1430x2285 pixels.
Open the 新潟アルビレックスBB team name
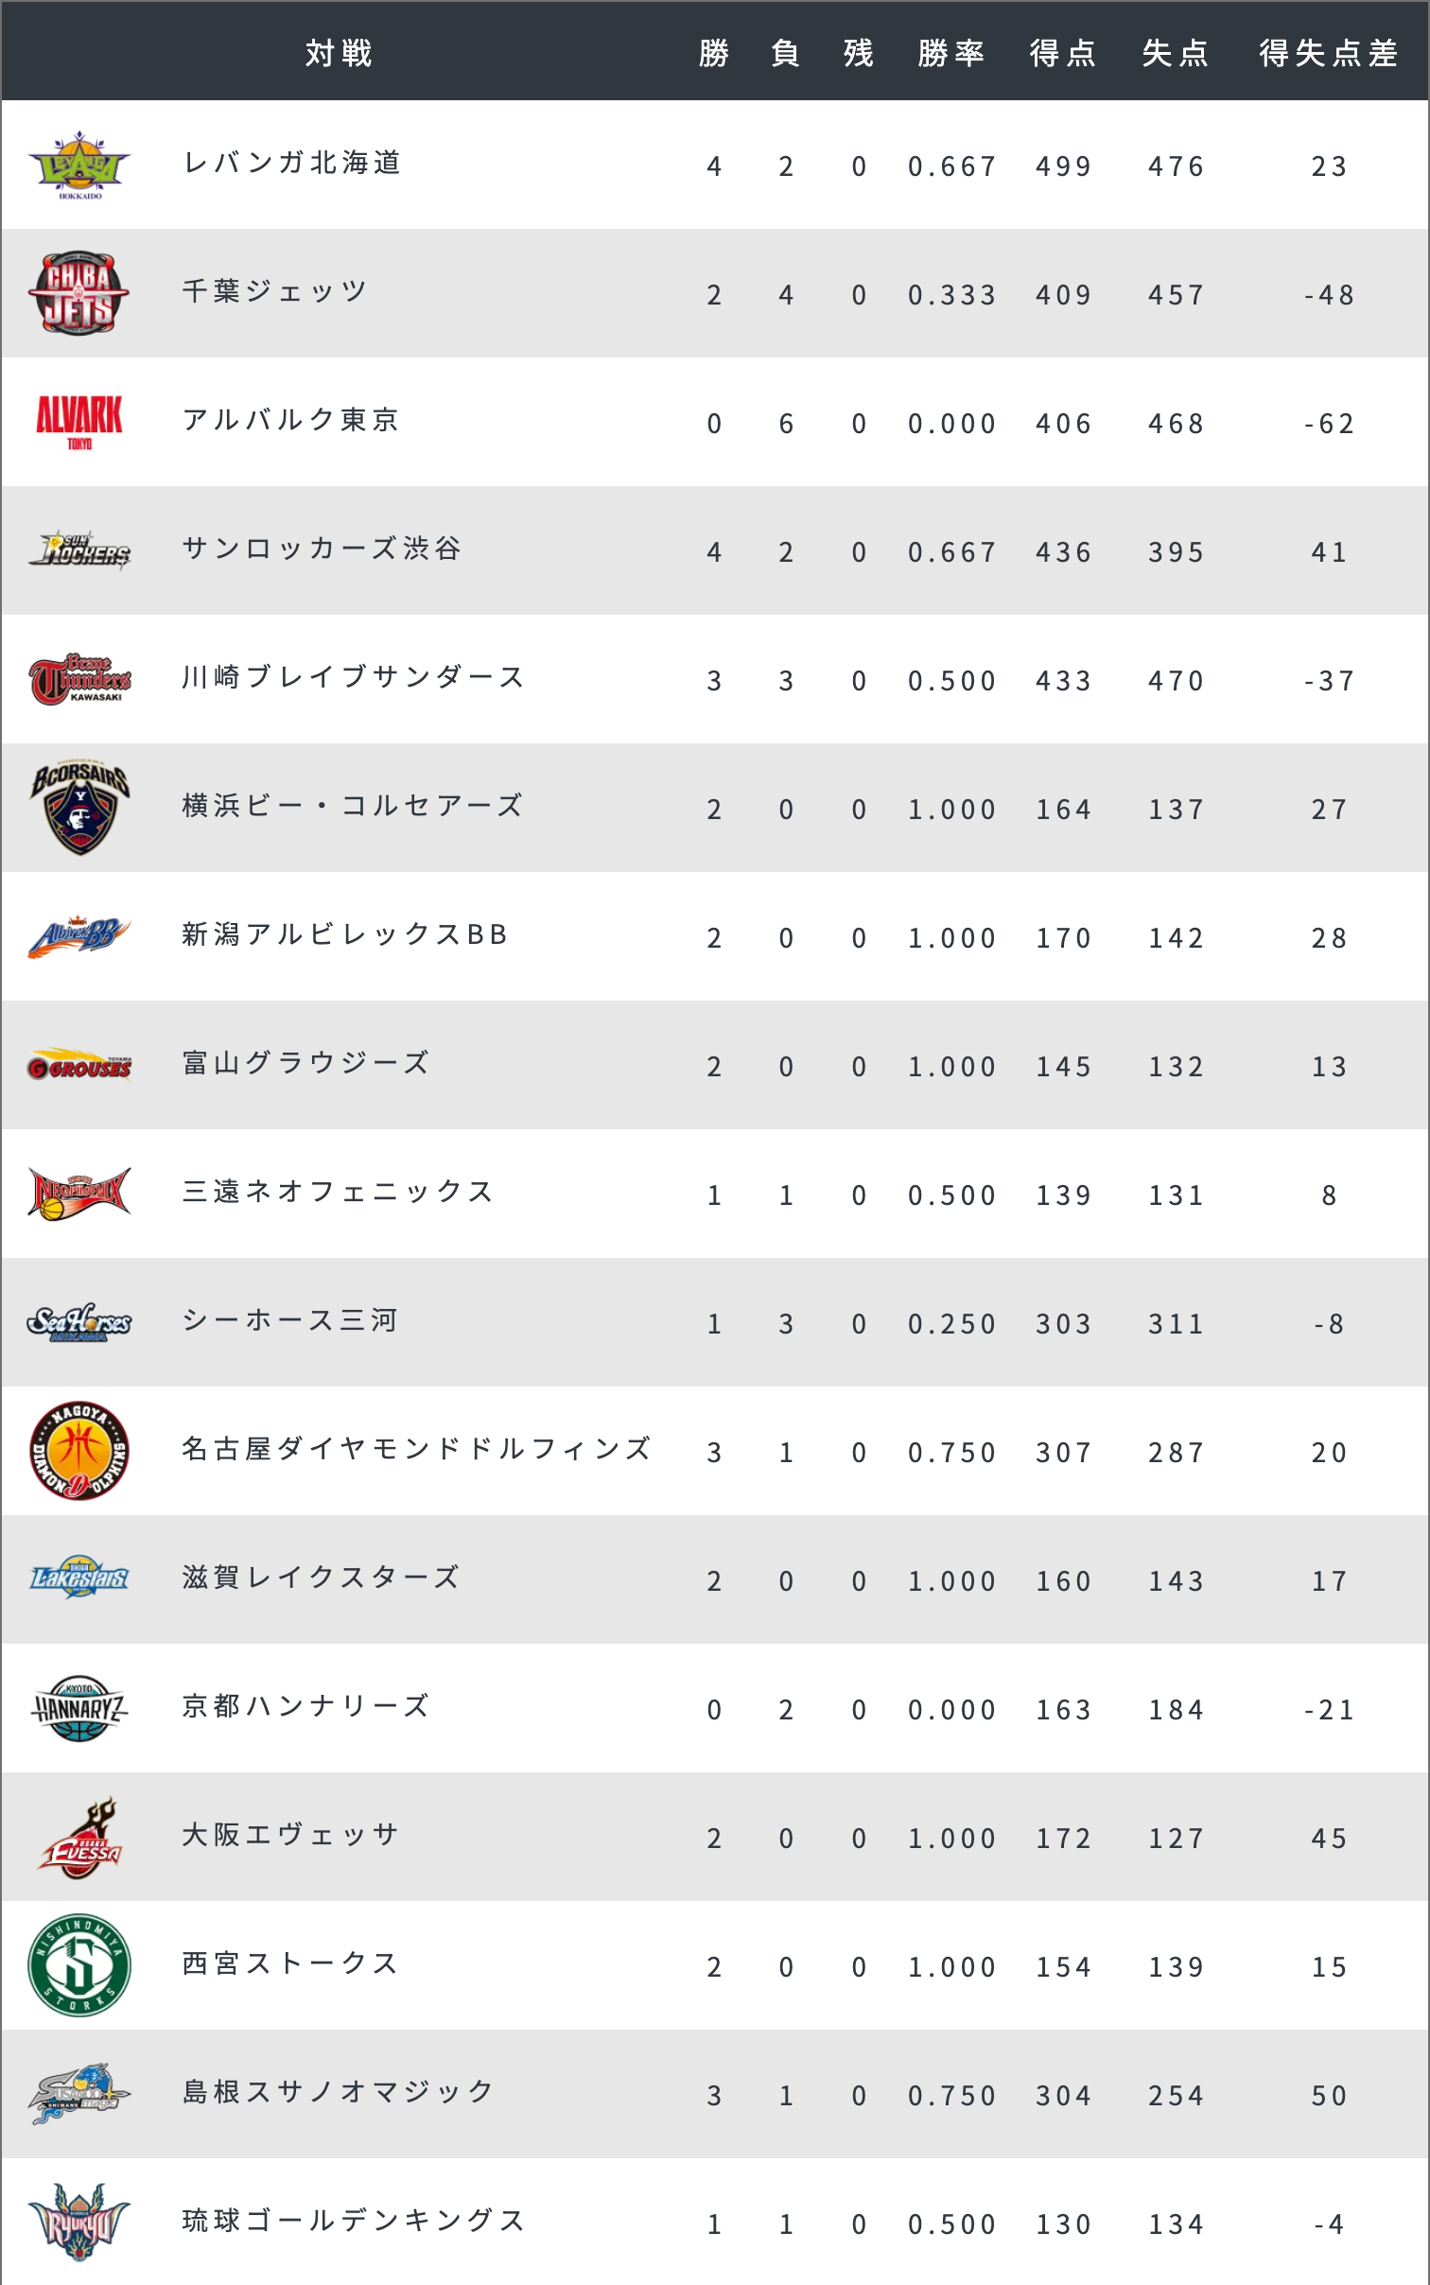[345, 934]
